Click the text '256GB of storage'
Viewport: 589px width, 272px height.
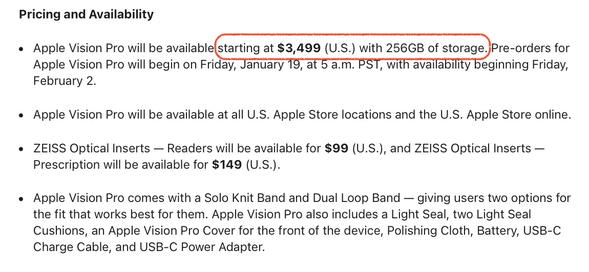pyautogui.click(x=433, y=49)
